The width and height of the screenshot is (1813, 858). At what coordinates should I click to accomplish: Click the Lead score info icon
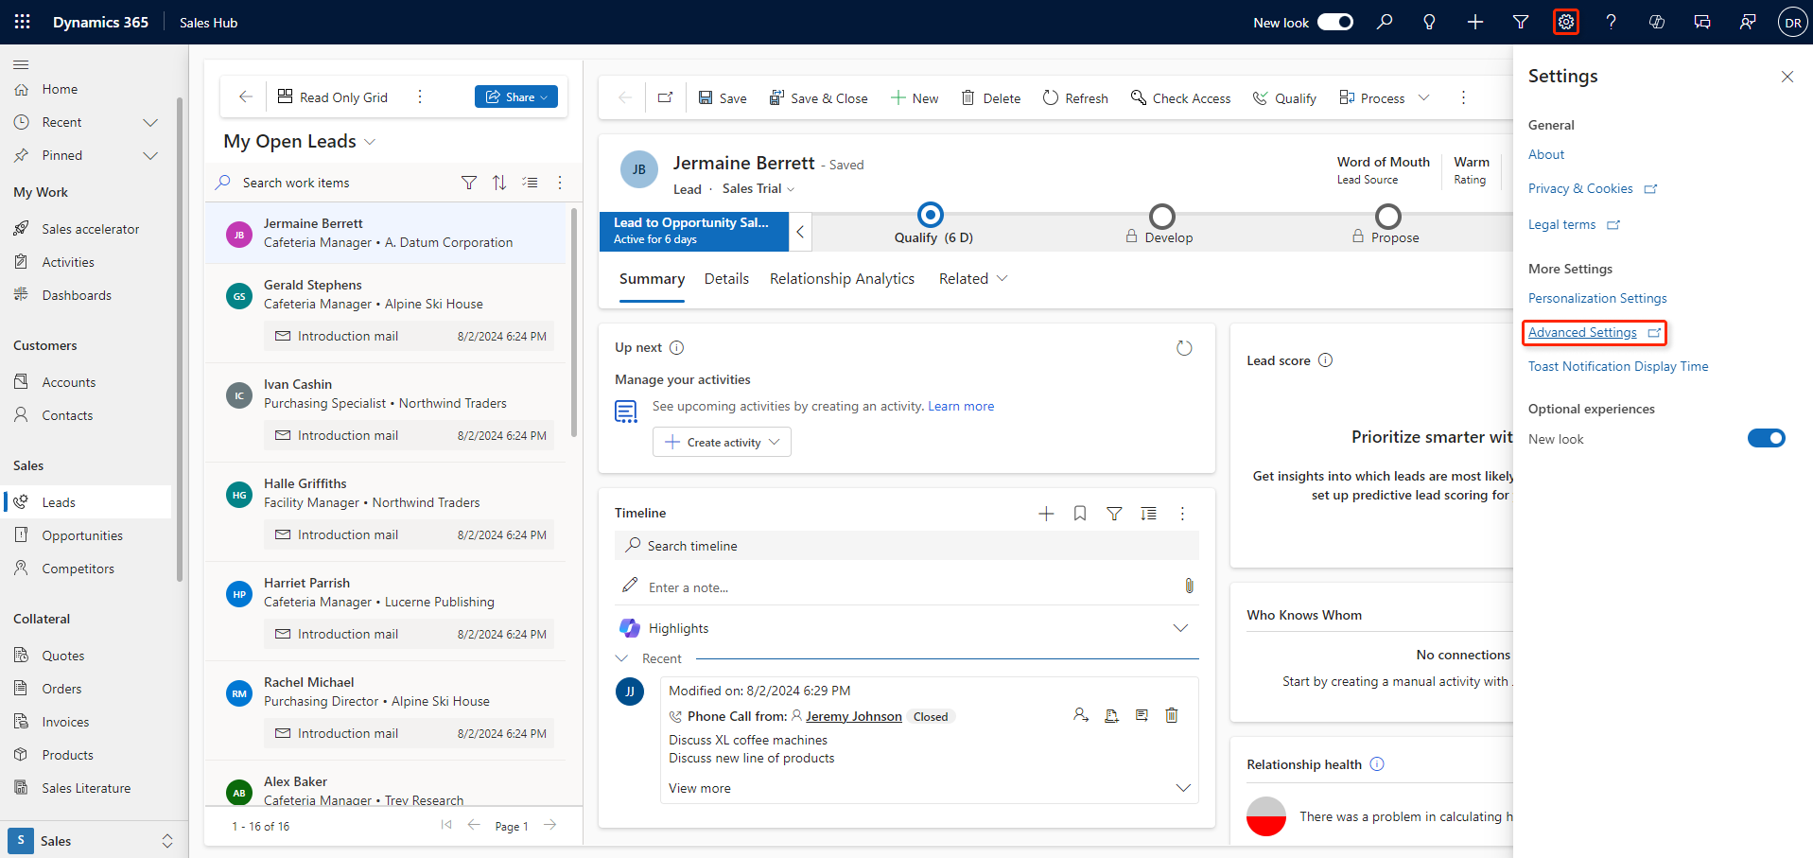pos(1325,360)
